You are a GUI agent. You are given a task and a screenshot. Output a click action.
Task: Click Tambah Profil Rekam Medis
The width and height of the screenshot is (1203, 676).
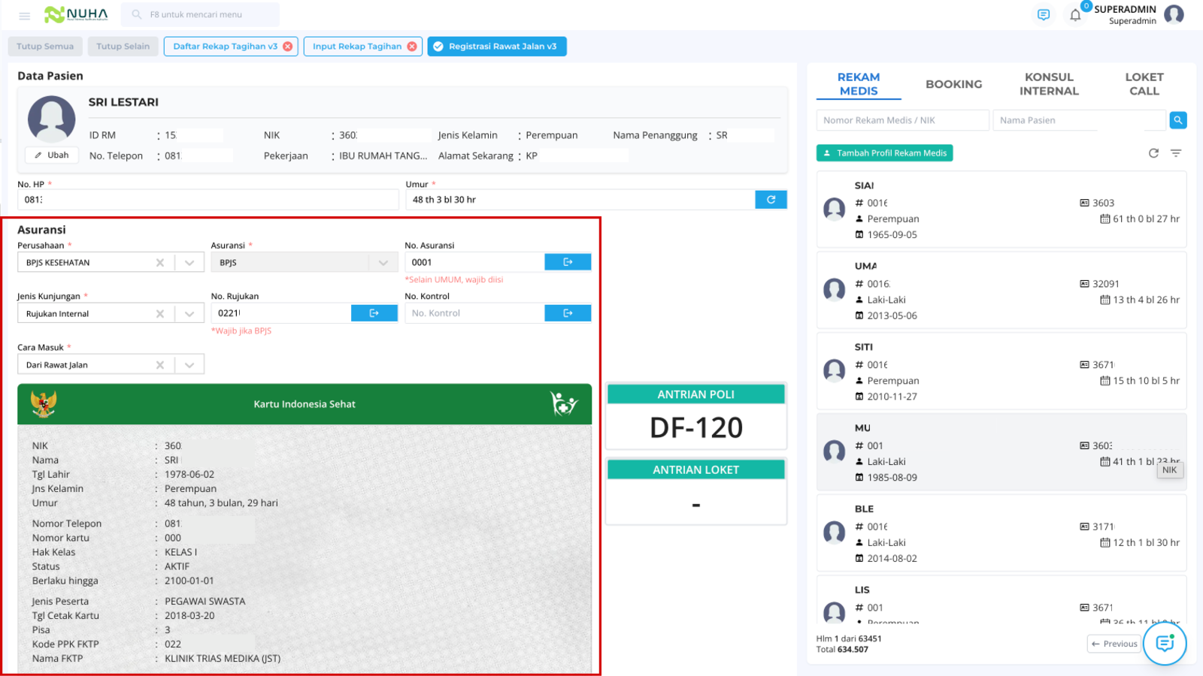pyautogui.click(x=884, y=153)
